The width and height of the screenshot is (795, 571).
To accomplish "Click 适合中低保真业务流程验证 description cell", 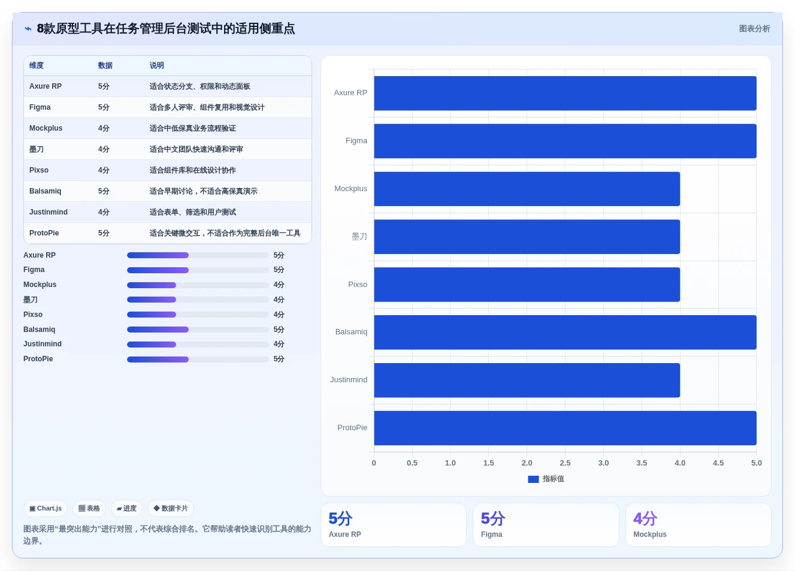I will point(193,128).
